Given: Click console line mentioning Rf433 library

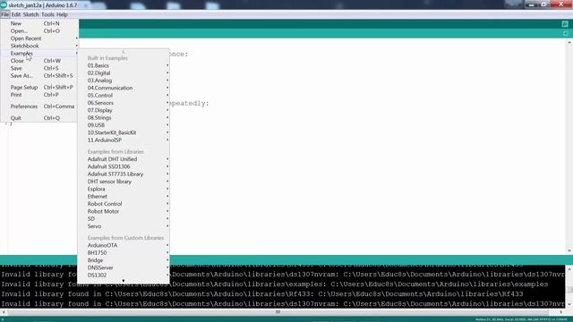Looking at the screenshot, I should coord(262,294).
